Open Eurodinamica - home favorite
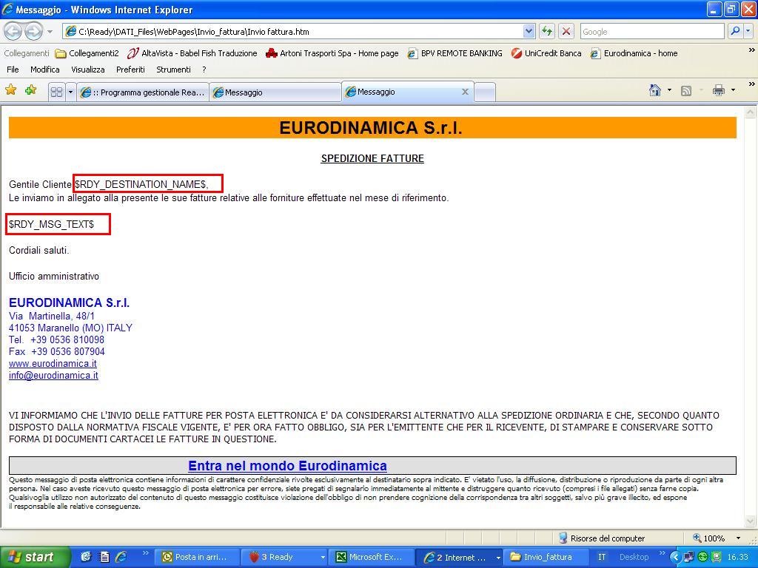The width and height of the screenshot is (758, 568). 634,53
